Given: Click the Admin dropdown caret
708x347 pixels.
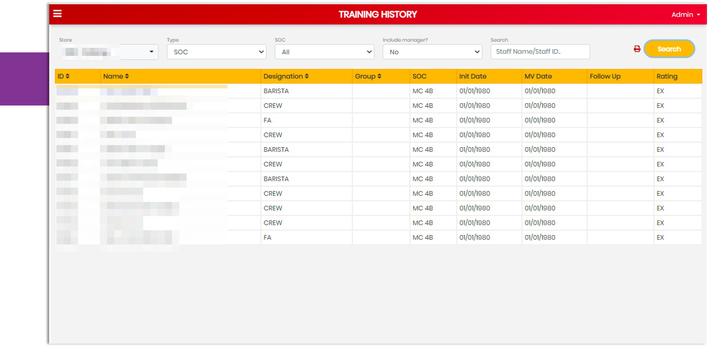Looking at the screenshot, I should 699,15.
